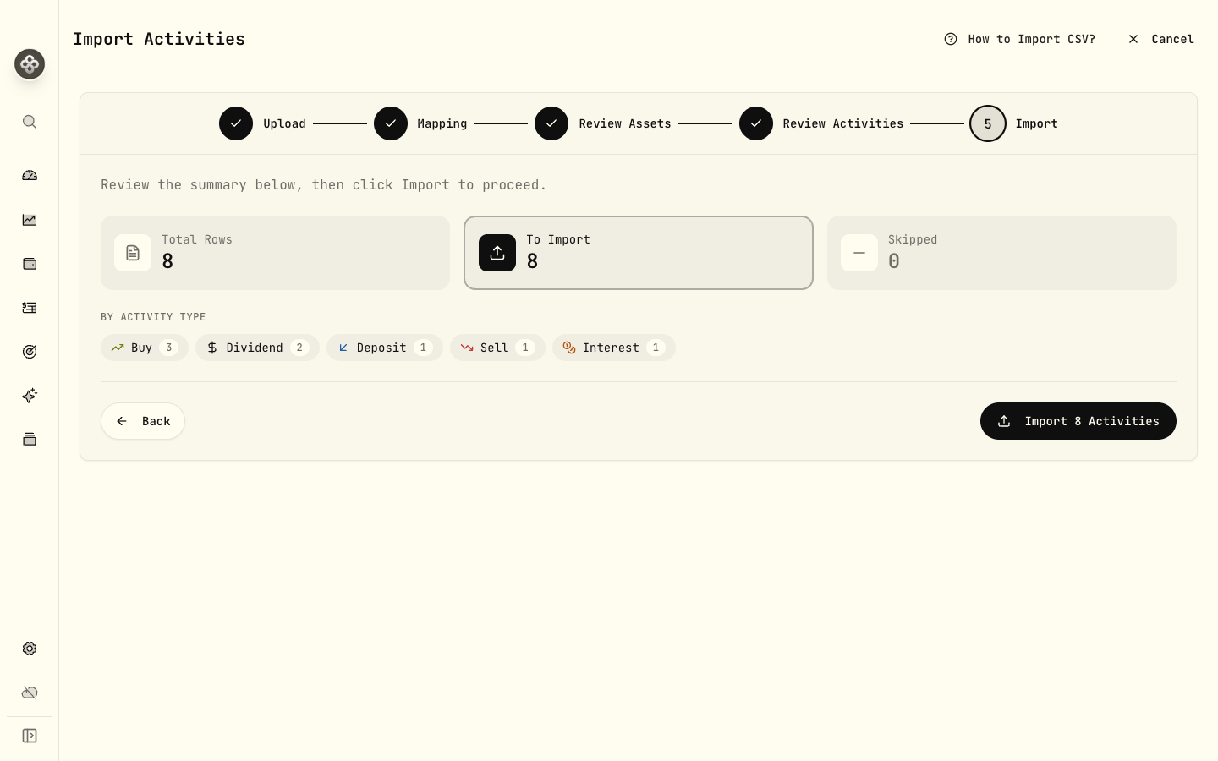Image resolution: width=1218 pixels, height=761 pixels.
Task: Click the upload icon in the To Import card
Action: [x=497, y=253]
